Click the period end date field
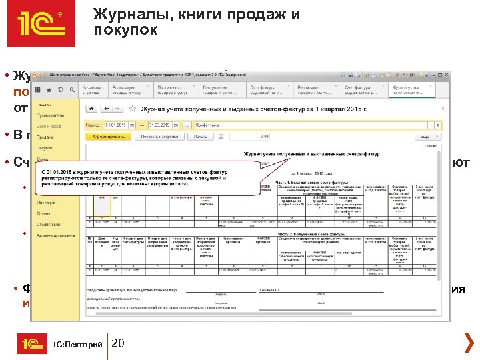480x360 pixels. pos(160,125)
